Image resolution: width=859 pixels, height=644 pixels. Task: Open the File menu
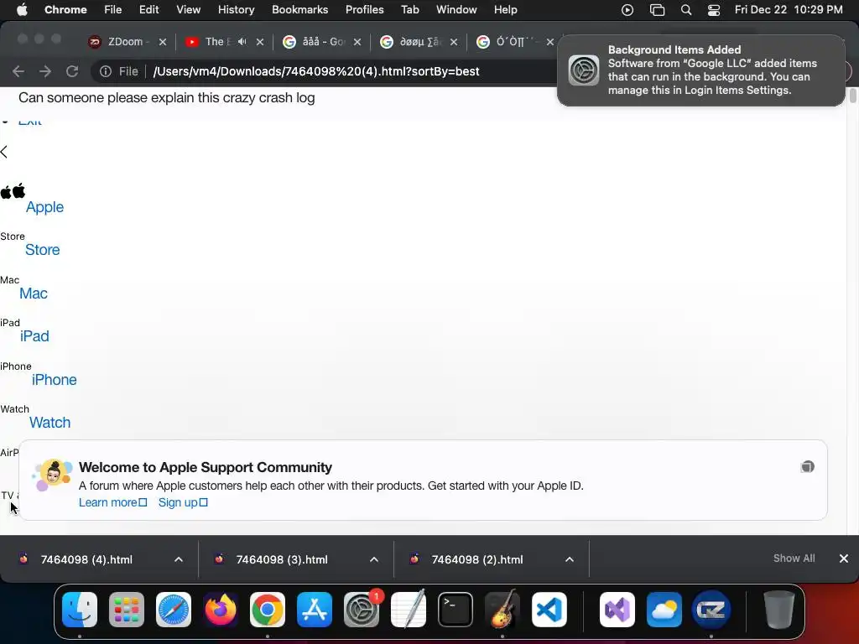pos(113,10)
